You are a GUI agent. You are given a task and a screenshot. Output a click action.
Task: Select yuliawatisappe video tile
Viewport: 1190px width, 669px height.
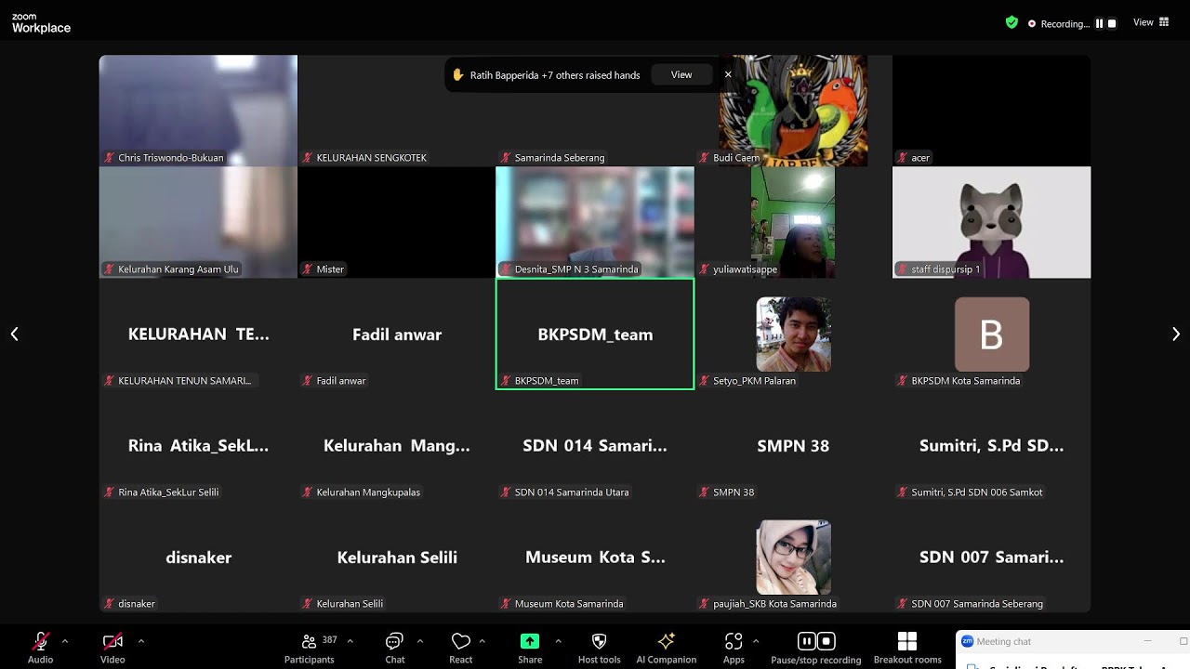click(793, 222)
